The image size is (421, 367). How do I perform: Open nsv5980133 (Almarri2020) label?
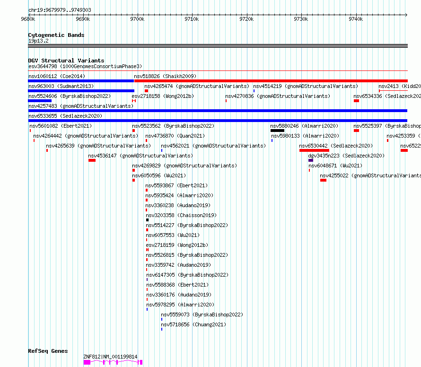pos(305,136)
